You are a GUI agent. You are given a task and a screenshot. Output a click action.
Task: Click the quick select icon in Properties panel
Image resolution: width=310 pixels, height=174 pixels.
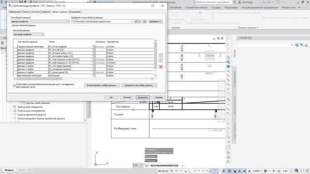[306, 45]
